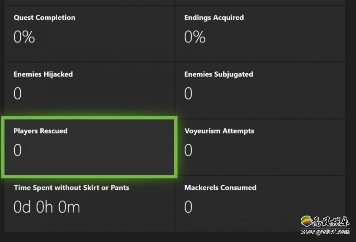Open the Enemies Subjugated tile
356x242 pixels.
(260, 90)
